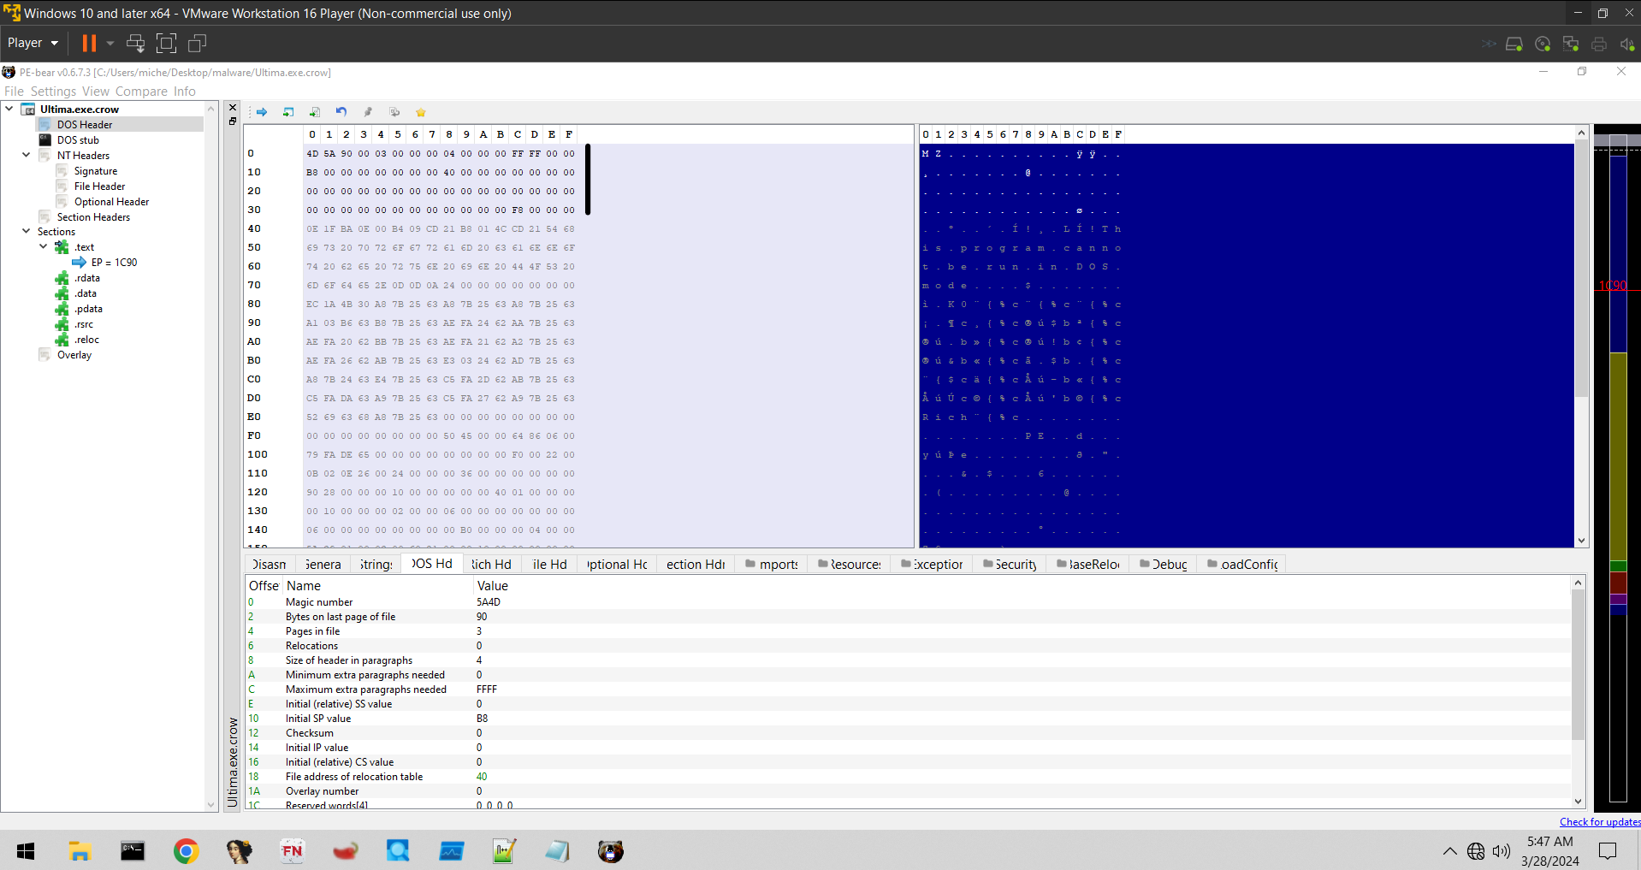The image size is (1641, 870).
Task: Open the Compare menu
Action: click(141, 92)
